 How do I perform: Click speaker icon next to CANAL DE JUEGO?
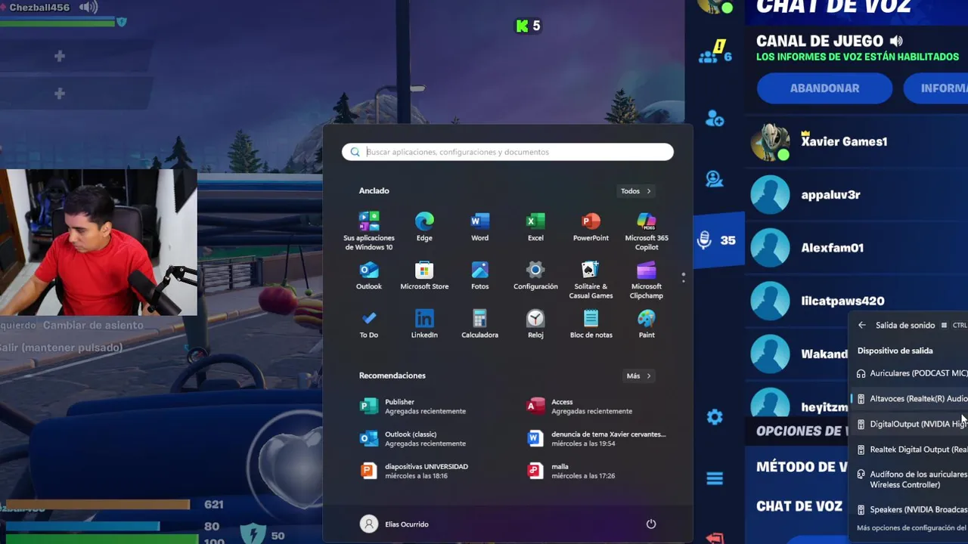point(896,41)
